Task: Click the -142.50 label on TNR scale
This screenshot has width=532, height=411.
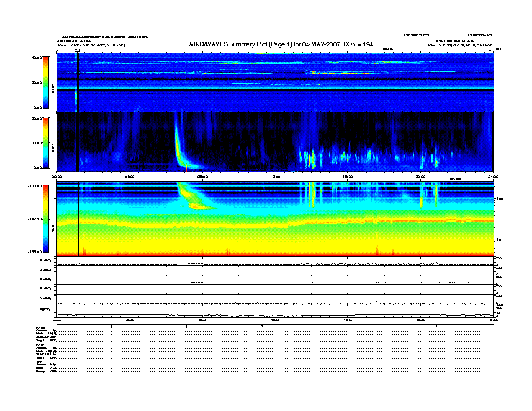Action: click(x=35, y=219)
